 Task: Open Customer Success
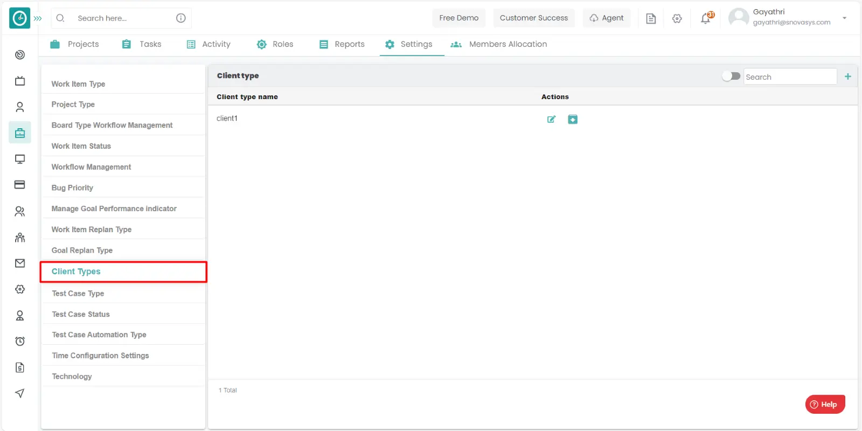(x=533, y=18)
